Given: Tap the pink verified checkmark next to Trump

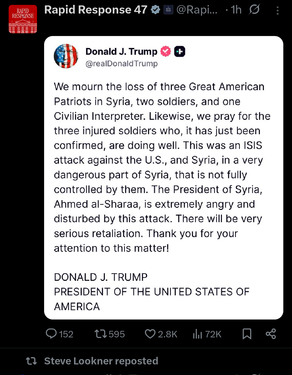Looking at the screenshot, I should tap(165, 51).
